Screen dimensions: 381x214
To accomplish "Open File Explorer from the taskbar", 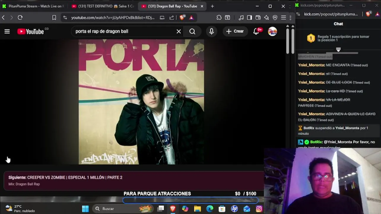I will (197, 209).
